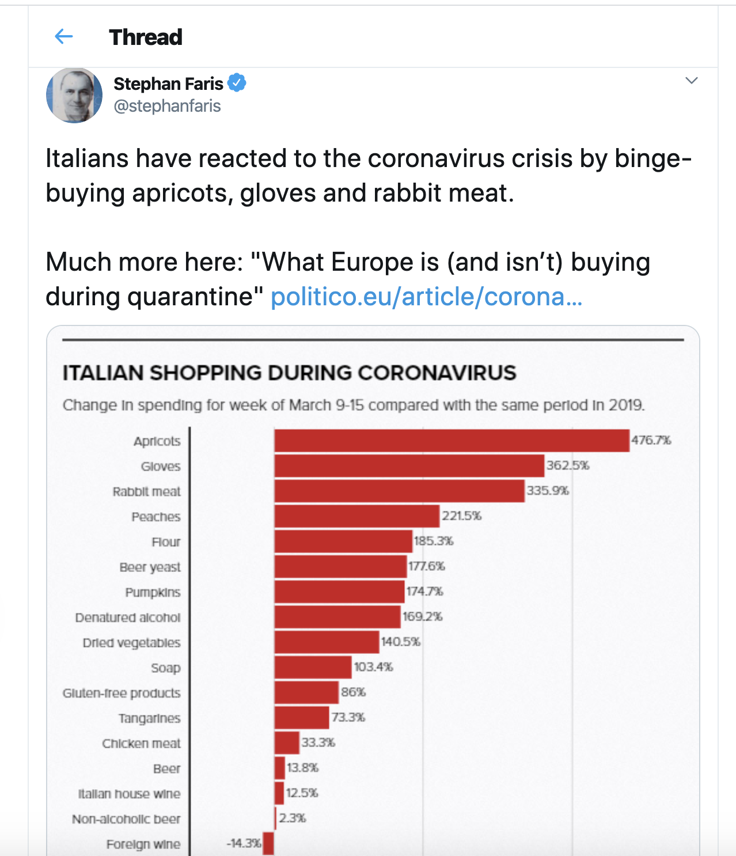Click the Foreign wine negative bar
736x856 pixels.
pos(268,843)
